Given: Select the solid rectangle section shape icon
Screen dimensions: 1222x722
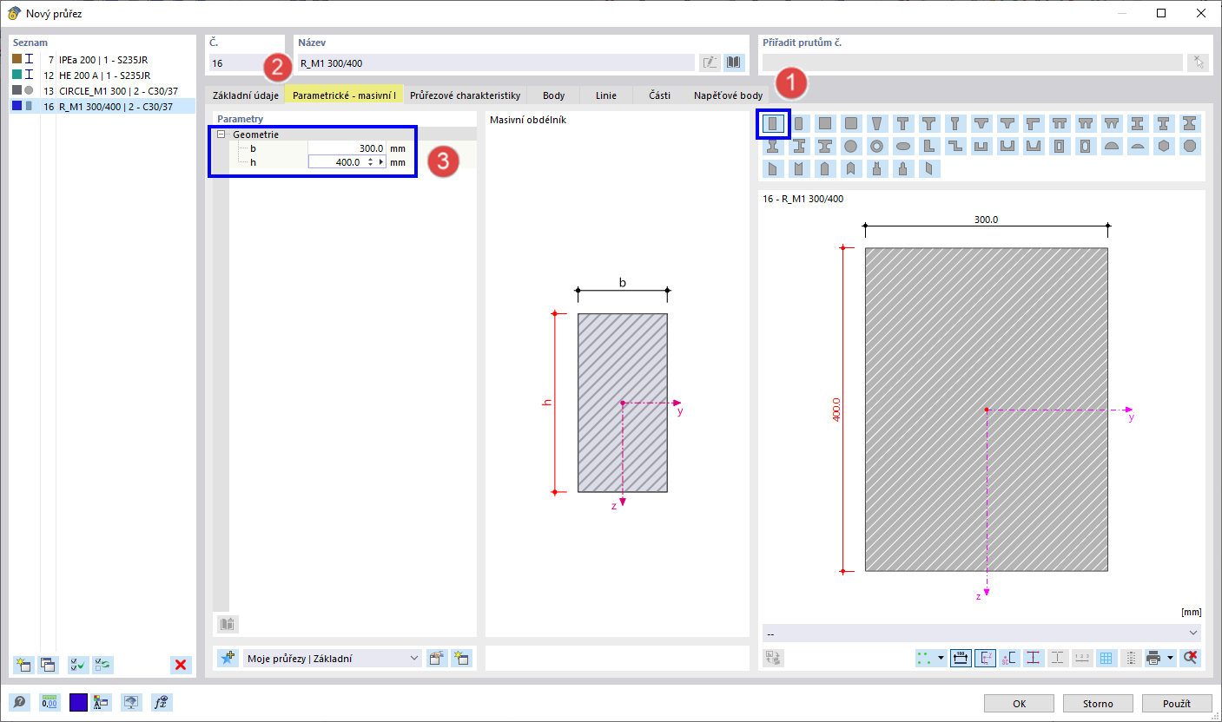Looking at the screenshot, I should pos(773,123).
